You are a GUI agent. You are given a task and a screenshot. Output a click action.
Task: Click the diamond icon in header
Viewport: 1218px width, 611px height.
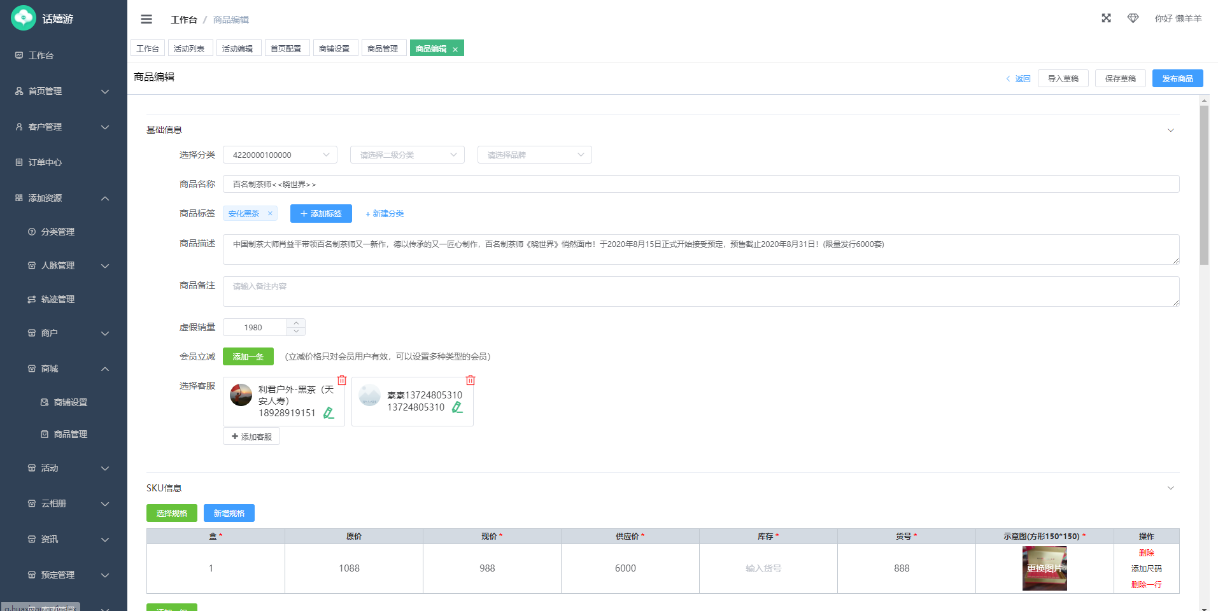(1133, 18)
